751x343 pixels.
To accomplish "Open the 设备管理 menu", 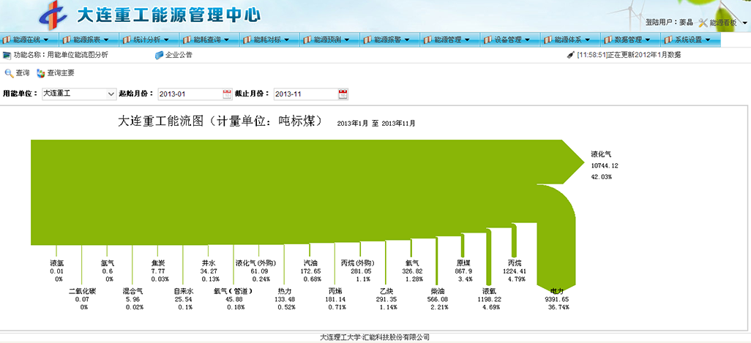I will click(x=512, y=39).
